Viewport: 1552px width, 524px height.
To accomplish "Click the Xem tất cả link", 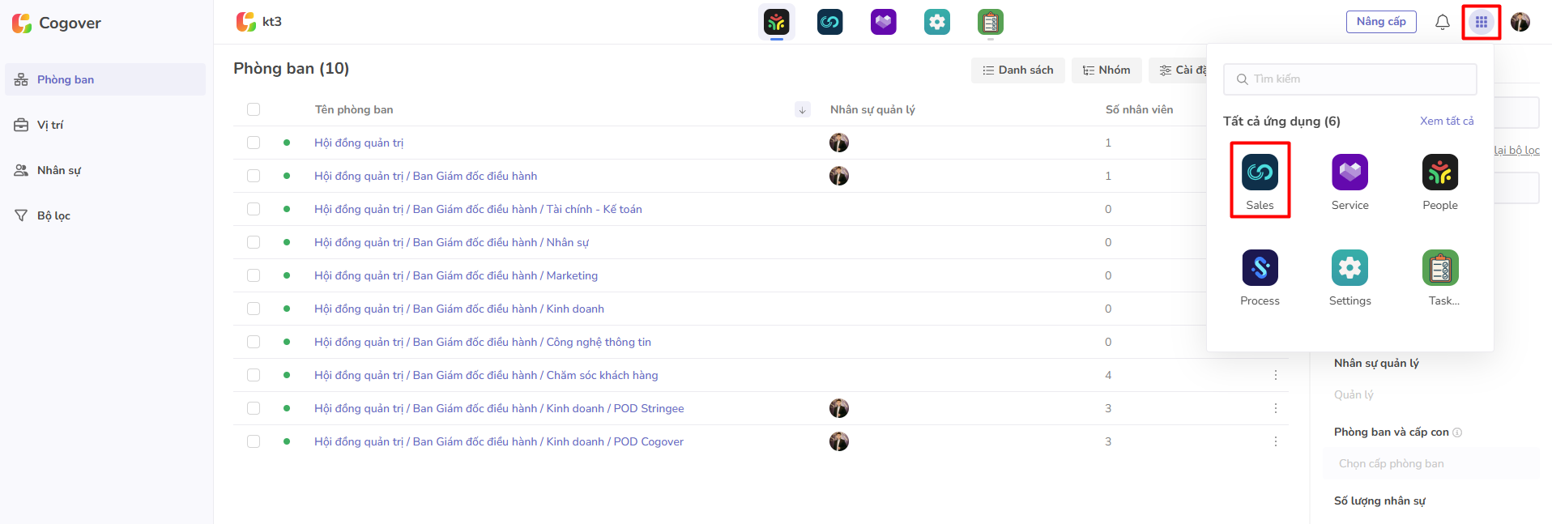I will (x=1446, y=121).
